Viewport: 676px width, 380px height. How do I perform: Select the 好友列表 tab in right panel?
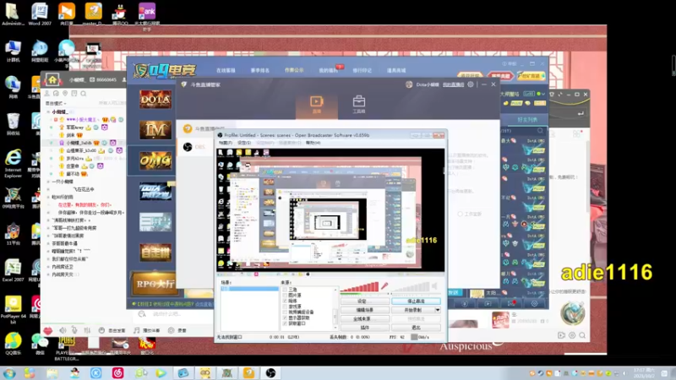526,119
